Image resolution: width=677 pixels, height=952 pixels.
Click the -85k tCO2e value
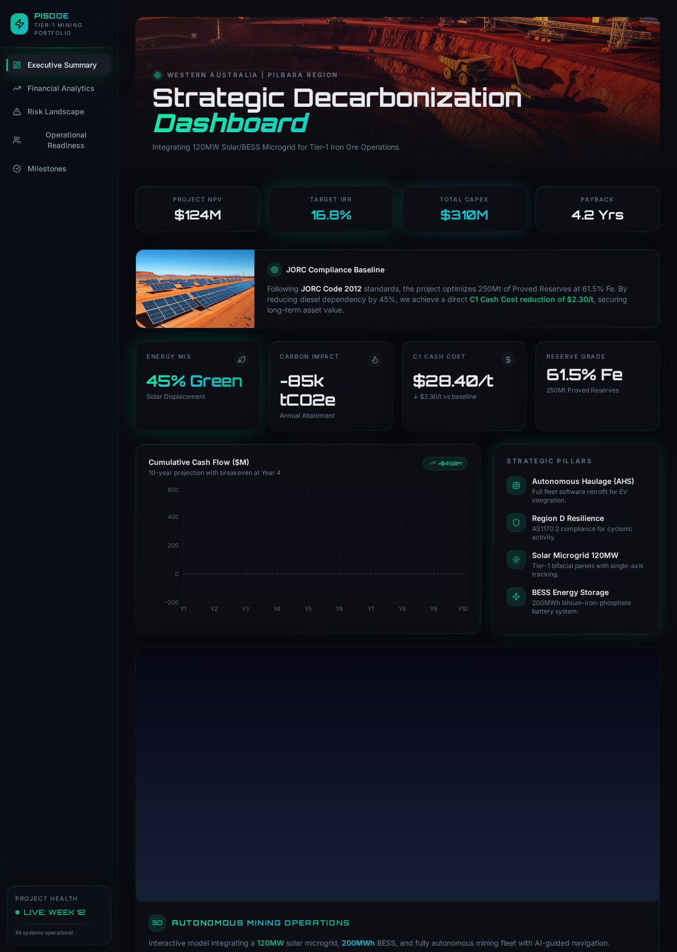307,390
